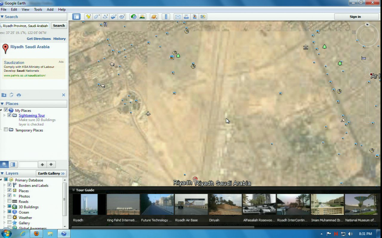The height and width of the screenshot is (238, 382).
Task: Click the email envelope toolbar icon
Action: point(178,17)
